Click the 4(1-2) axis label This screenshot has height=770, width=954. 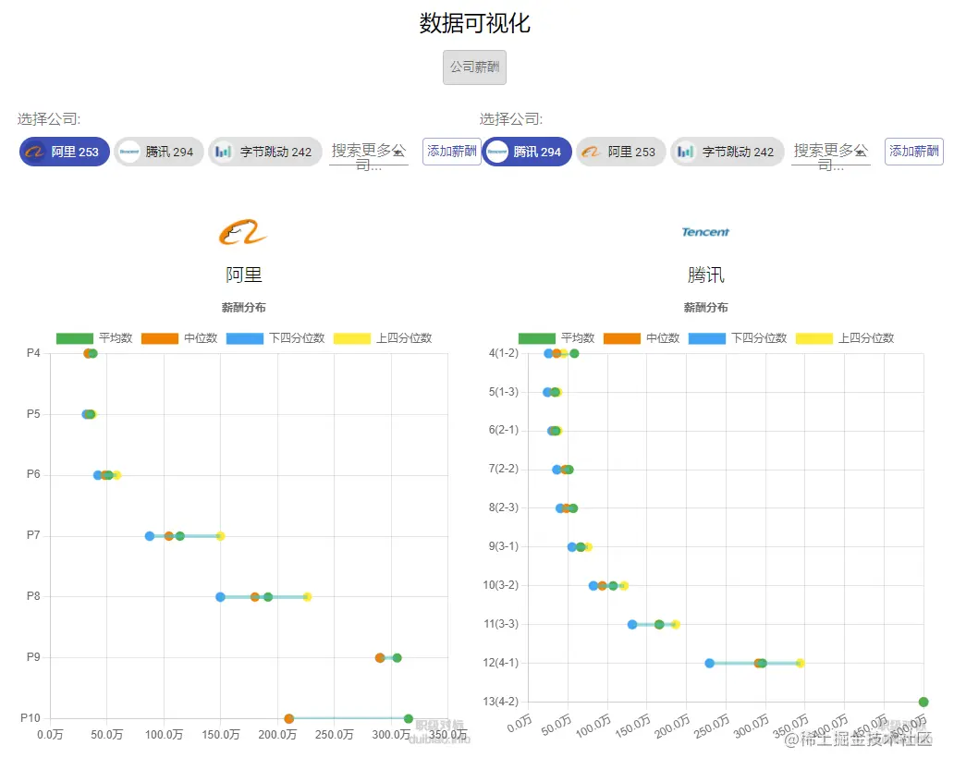[504, 353]
